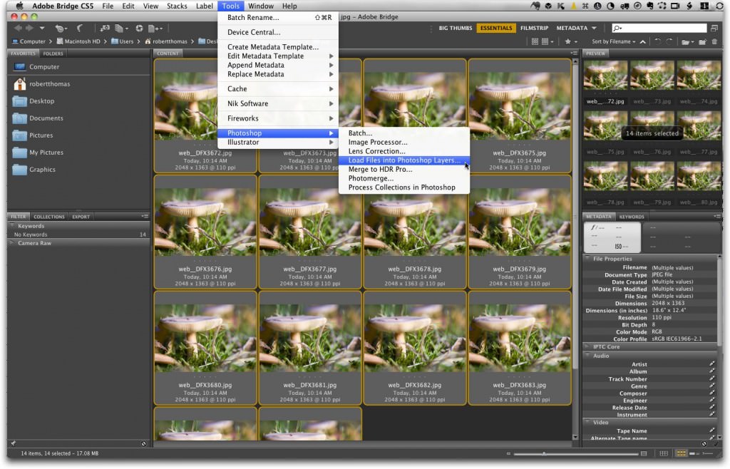Select the Metadata workspace
Image resolution: width=730 pixels, height=469 pixels.
tap(572, 29)
